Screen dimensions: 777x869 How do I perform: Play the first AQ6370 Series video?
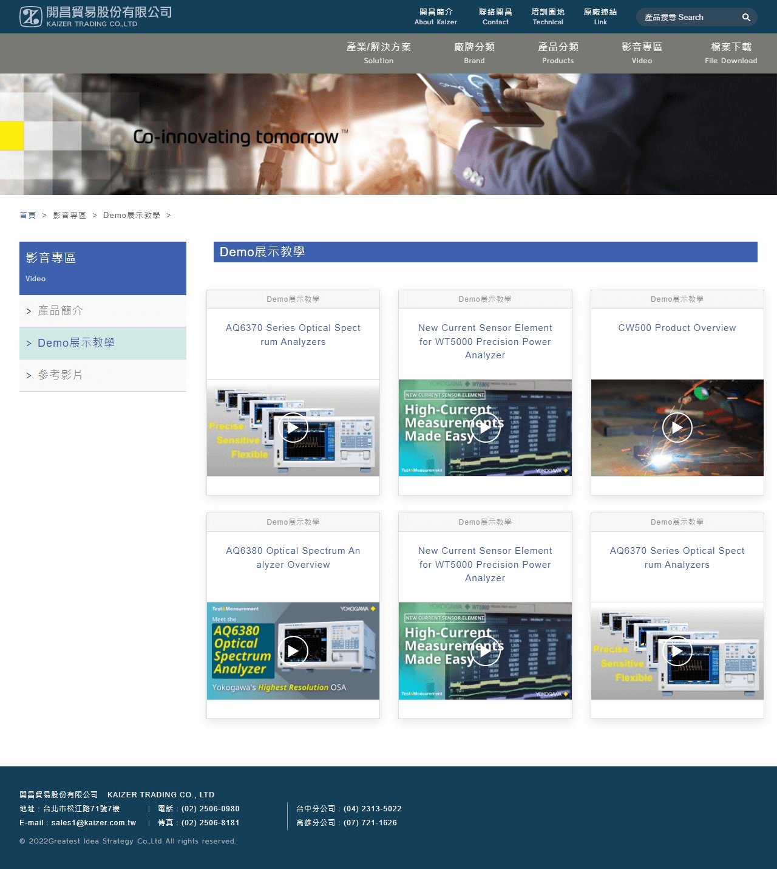pyautogui.click(x=293, y=428)
